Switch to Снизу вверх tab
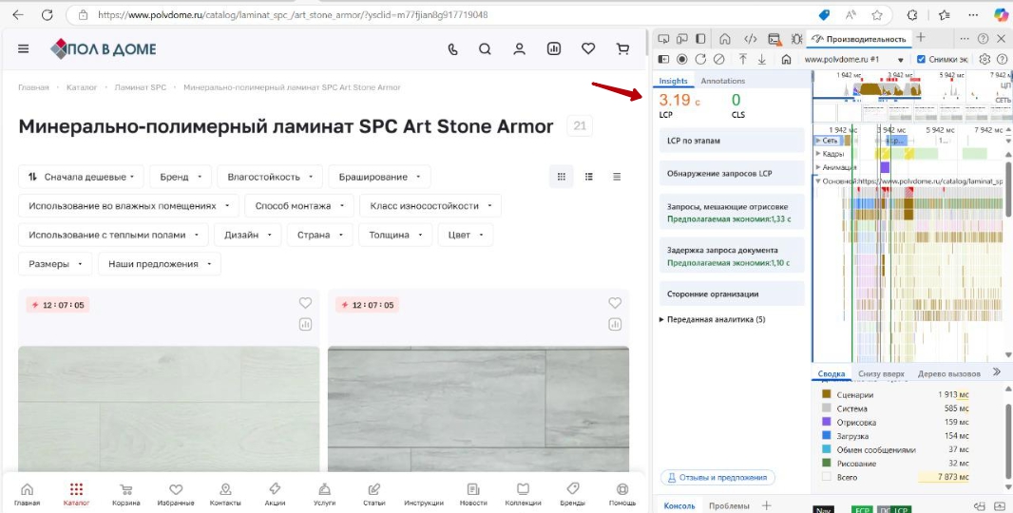Image resolution: width=1013 pixels, height=513 pixels. 881,373
